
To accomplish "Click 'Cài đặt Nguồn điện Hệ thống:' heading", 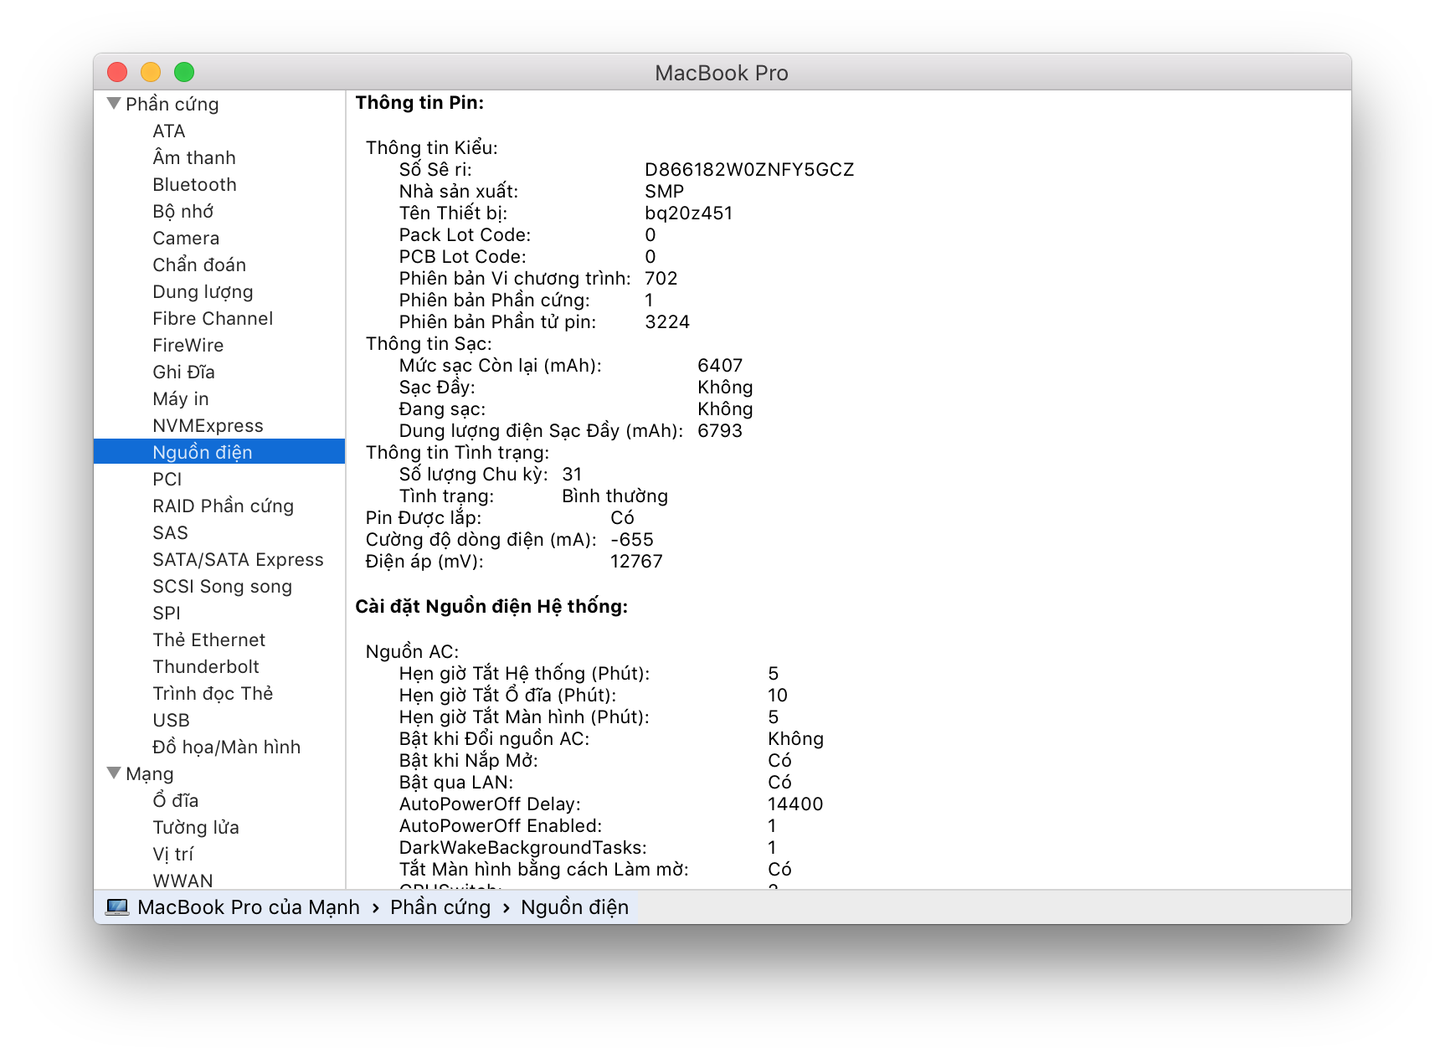I will pos(491,607).
